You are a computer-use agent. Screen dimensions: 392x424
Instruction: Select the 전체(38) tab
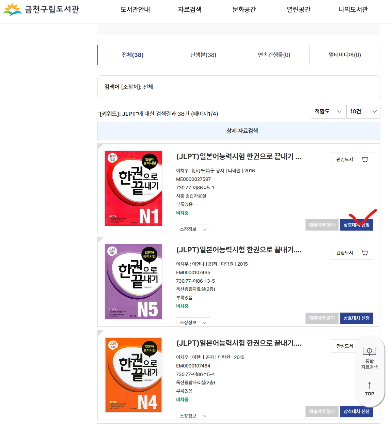coord(133,55)
